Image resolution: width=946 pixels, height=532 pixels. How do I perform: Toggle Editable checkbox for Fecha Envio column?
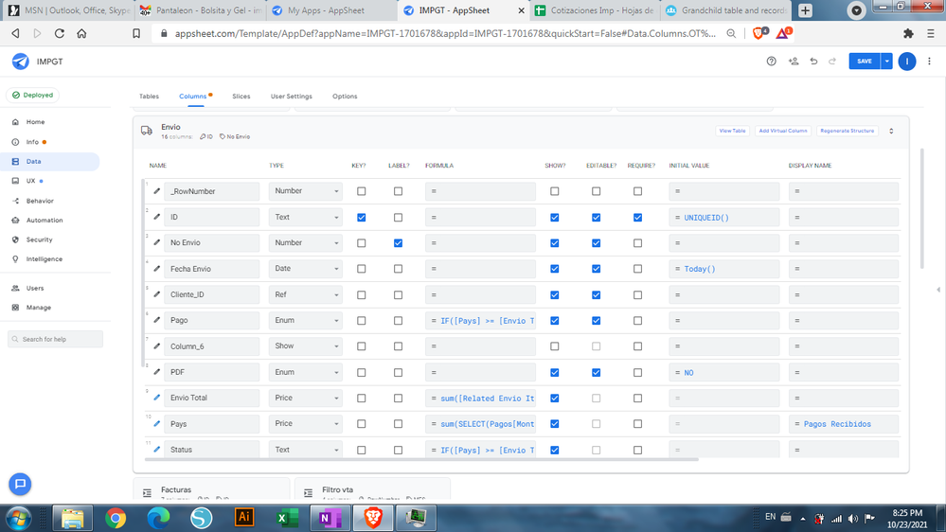pyautogui.click(x=596, y=269)
